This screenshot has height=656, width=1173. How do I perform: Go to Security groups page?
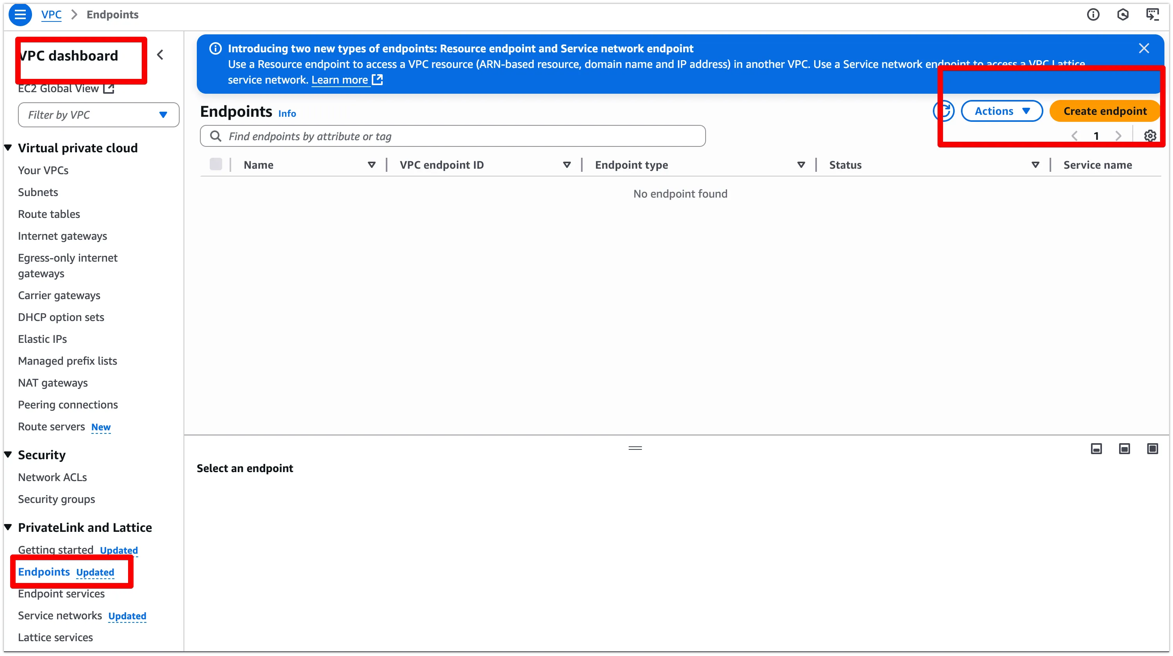tap(57, 499)
